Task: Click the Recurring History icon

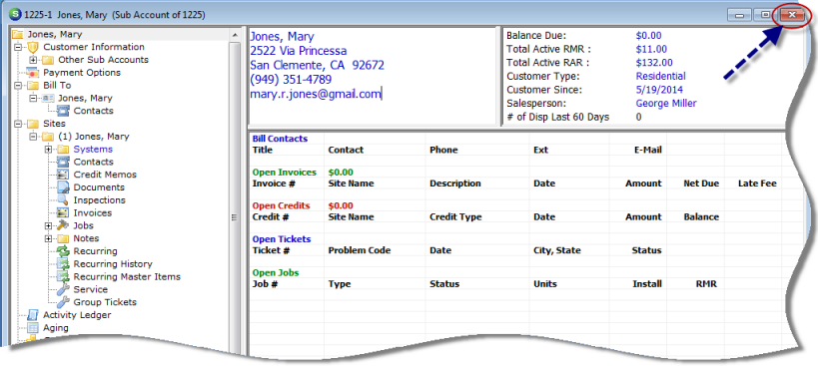Action: point(63,264)
